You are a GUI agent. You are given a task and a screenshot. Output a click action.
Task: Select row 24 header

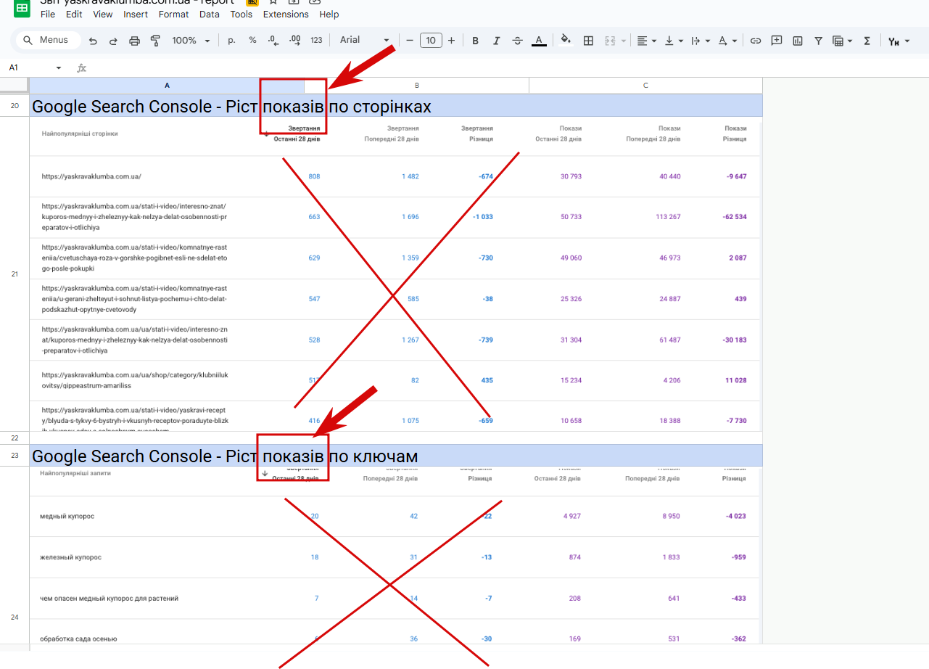click(15, 617)
